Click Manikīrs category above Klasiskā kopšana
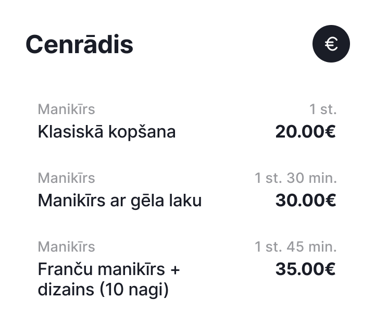Viewport: 375px width, 336px height. pos(67,109)
